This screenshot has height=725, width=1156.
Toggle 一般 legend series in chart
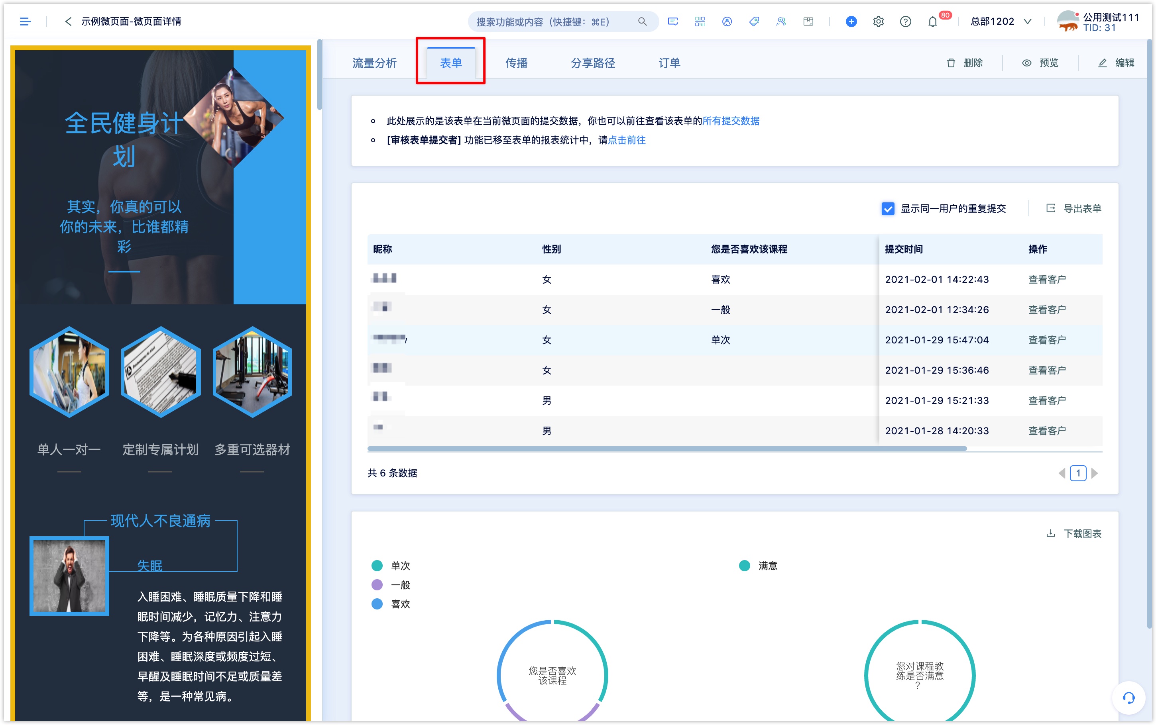tap(391, 585)
